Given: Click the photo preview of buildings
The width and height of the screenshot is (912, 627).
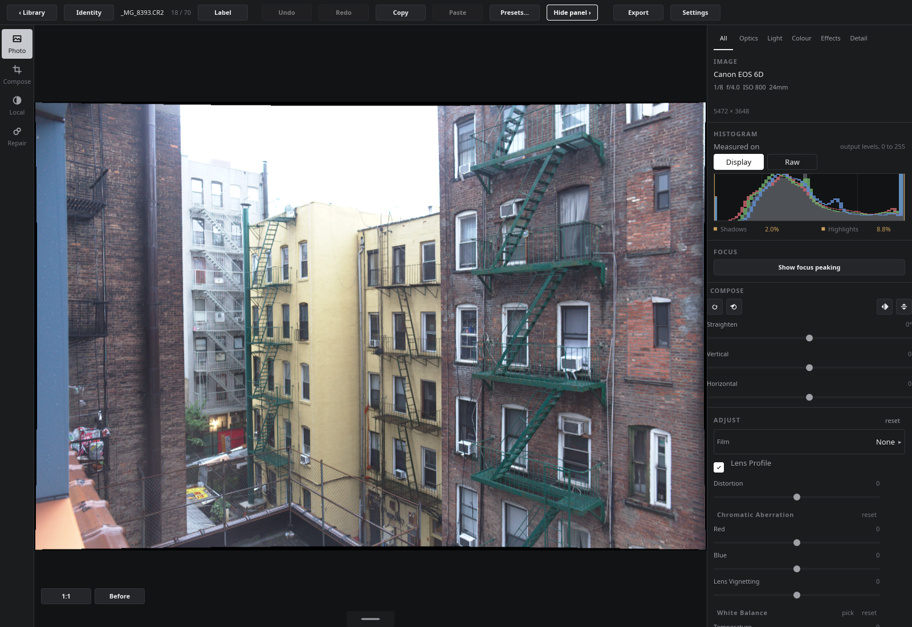Looking at the screenshot, I should point(370,326).
